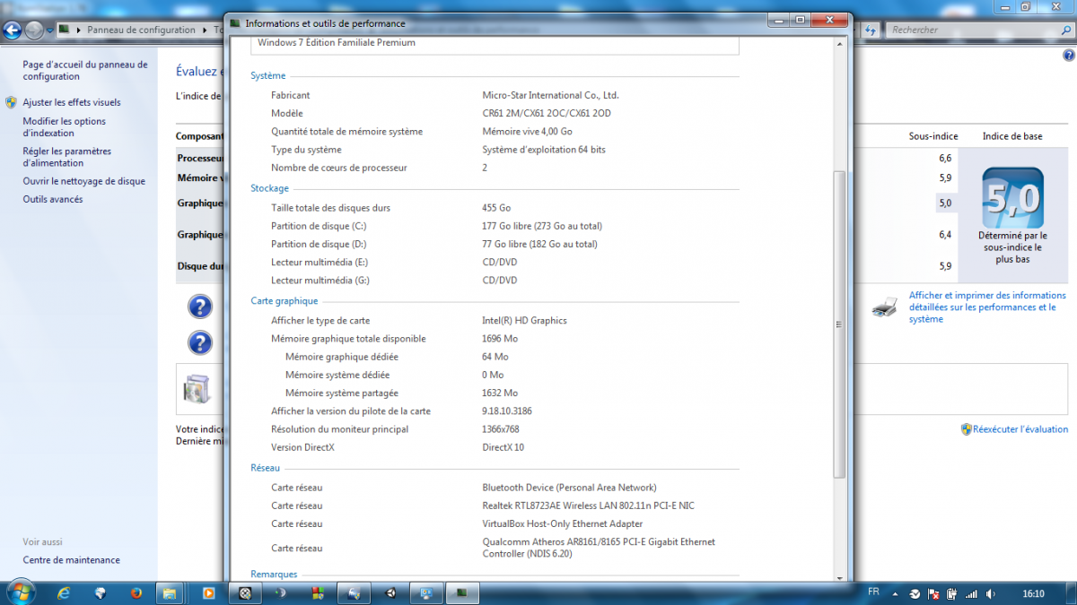This screenshot has height=605, width=1077.
Task: Click the dialog scrollbar up arrow
Action: pyautogui.click(x=840, y=45)
